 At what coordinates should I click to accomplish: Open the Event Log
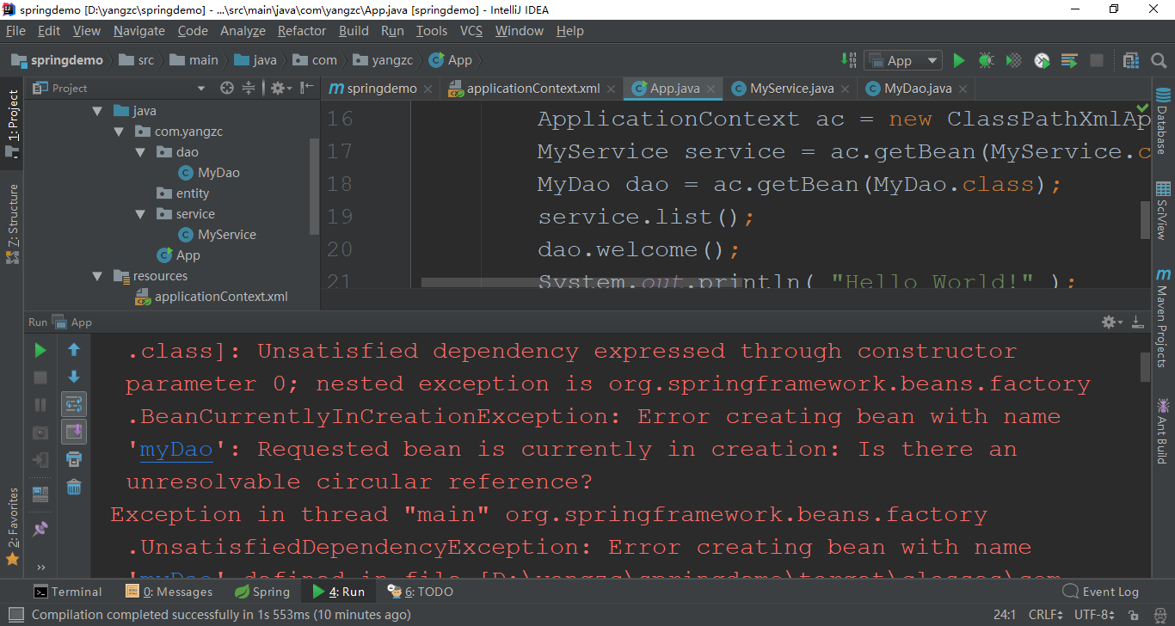[1109, 591]
